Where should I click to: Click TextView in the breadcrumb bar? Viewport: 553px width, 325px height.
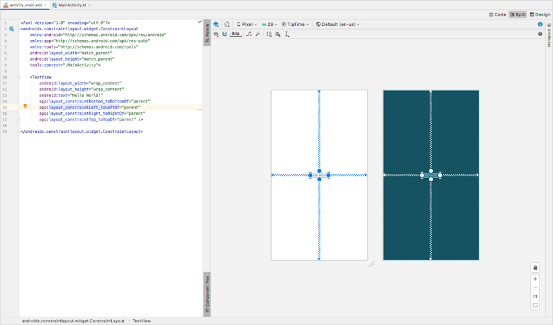pyautogui.click(x=141, y=320)
